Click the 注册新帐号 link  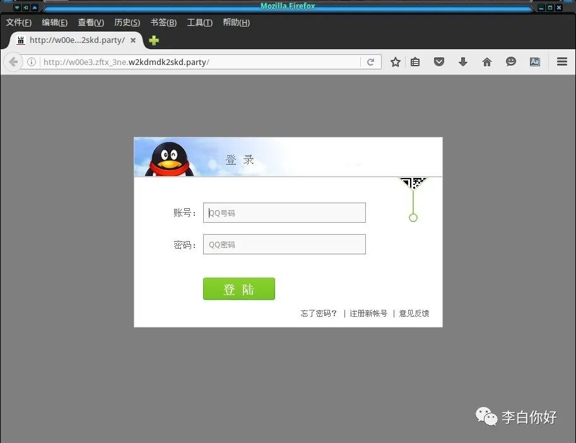(368, 314)
